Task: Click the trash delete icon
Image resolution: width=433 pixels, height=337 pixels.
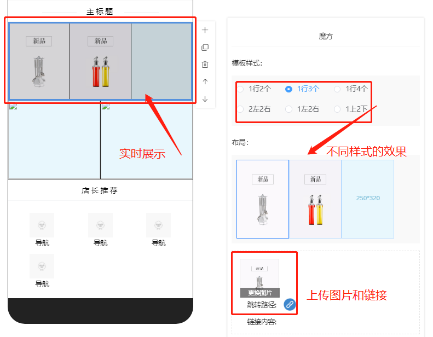Action: 205,65
